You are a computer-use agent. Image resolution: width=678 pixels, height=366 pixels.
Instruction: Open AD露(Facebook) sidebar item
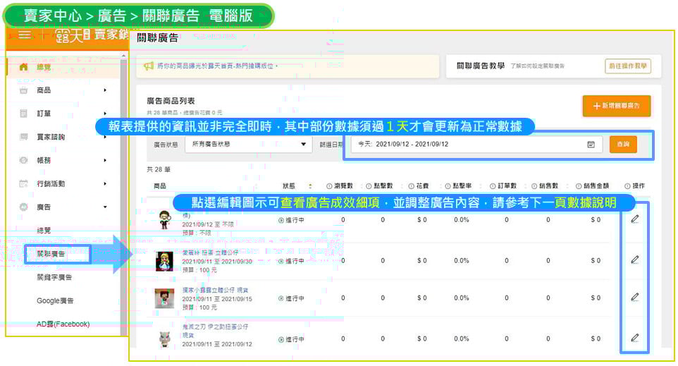(x=63, y=324)
